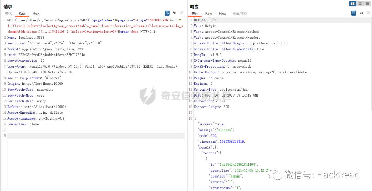Click the sec-ch-ua request header line
Image resolution: width=372 pixels, height=191 pixels.
click(x=54, y=43)
